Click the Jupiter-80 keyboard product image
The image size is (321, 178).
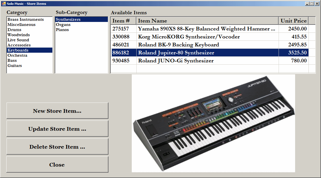click(x=213, y=123)
